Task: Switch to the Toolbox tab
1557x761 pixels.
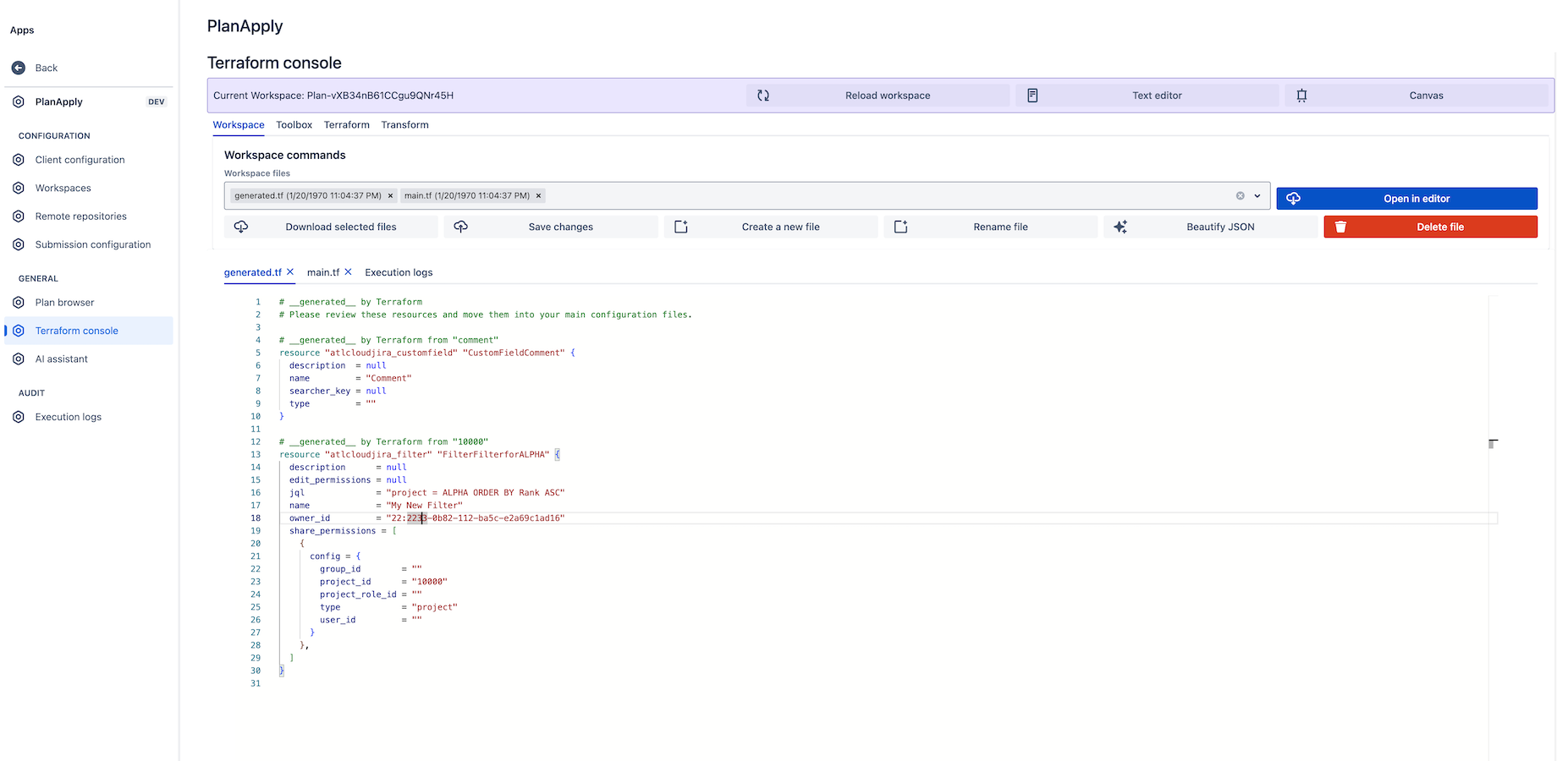Action: [x=294, y=125]
